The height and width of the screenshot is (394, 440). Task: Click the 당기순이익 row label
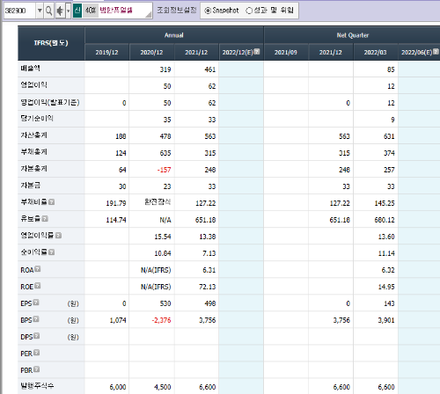click(37, 119)
